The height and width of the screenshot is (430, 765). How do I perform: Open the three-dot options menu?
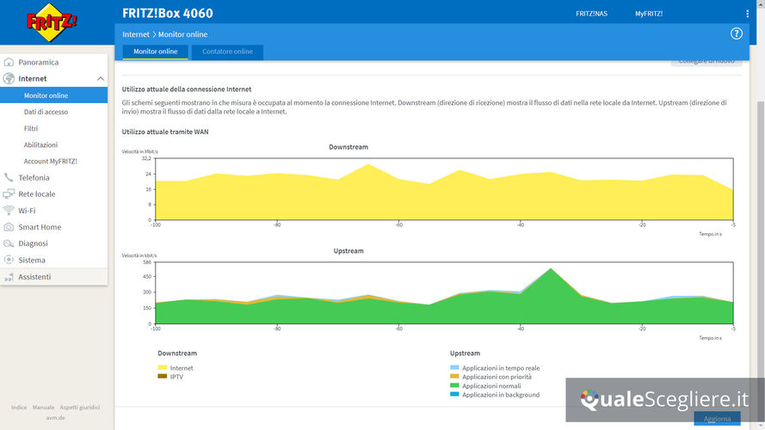click(x=747, y=14)
